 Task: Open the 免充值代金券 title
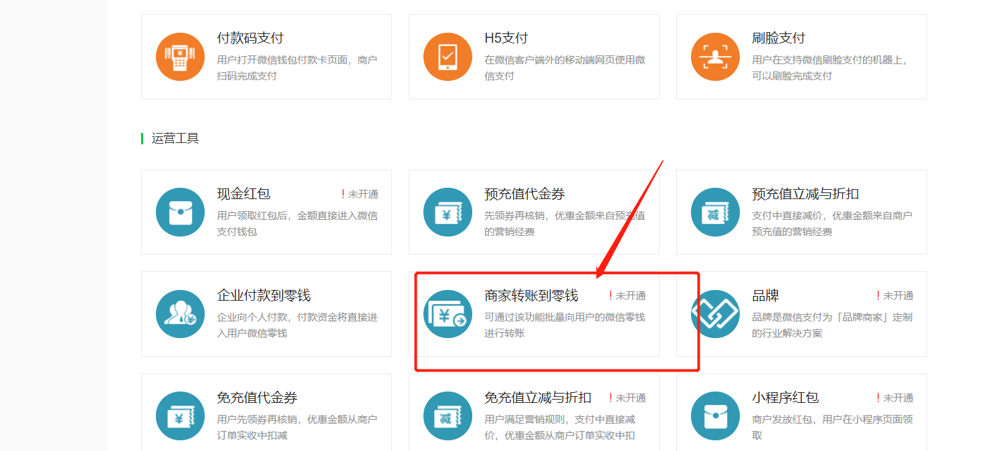click(x=257, y=398)
